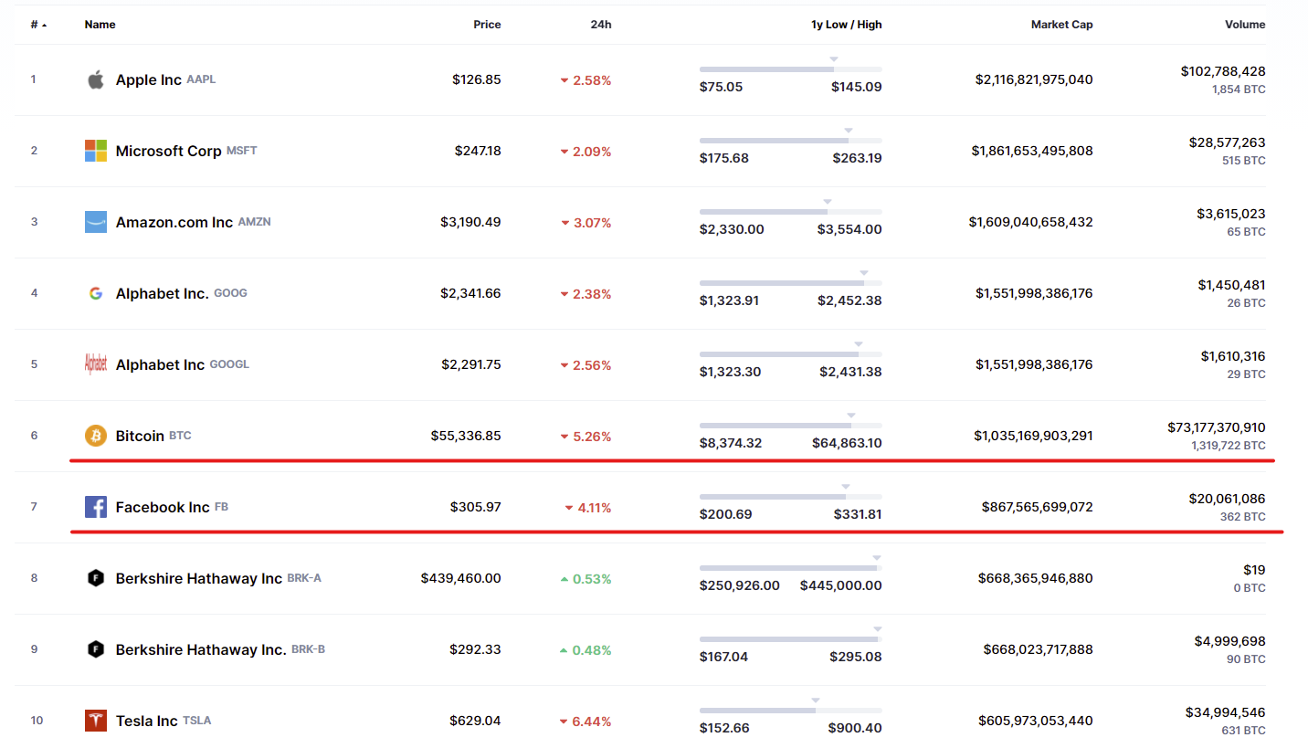Image resolution: width=1308 pixels, height=748 pixels.
Task: Sort by the Price column header
Action: point(487,25)
